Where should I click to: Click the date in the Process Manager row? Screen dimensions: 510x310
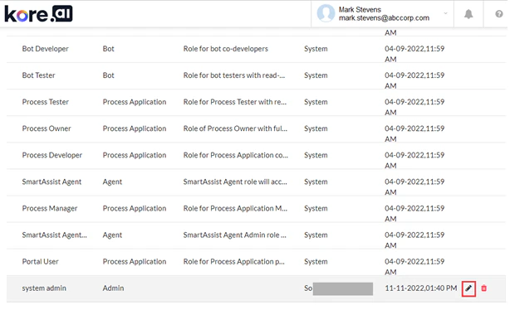(414, 213)
